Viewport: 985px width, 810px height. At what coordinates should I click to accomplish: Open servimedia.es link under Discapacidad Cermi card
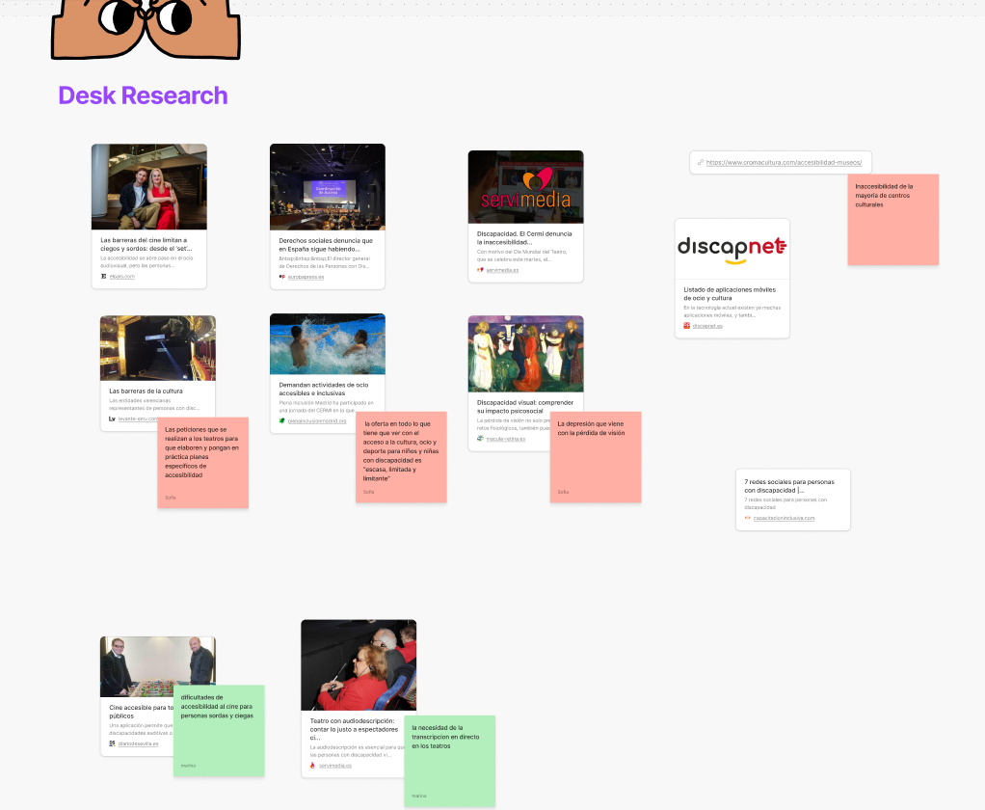point(502,270)
